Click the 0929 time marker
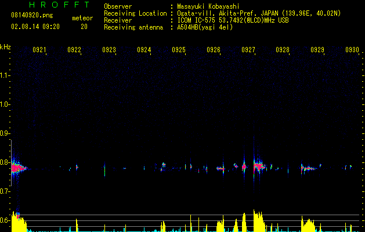 [317, 50]
